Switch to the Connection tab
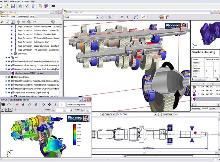Screen dimensions: 220x162 pos(23,17)
